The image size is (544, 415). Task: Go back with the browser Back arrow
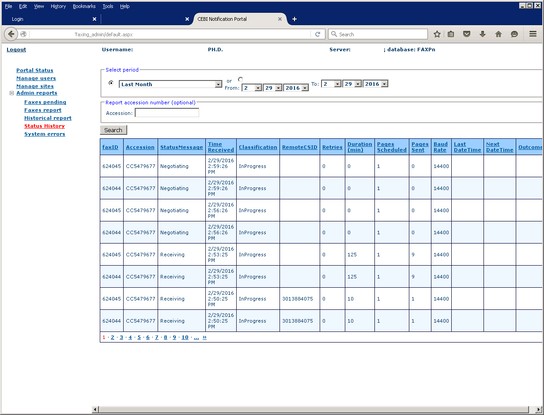tap(11, 34)
